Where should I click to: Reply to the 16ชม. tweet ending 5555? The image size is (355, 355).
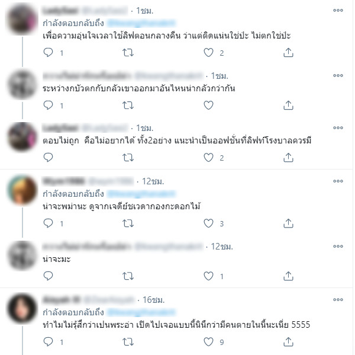coord(48,342)
